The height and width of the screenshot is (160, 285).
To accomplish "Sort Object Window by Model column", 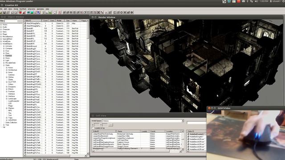I will coord(59,21).
